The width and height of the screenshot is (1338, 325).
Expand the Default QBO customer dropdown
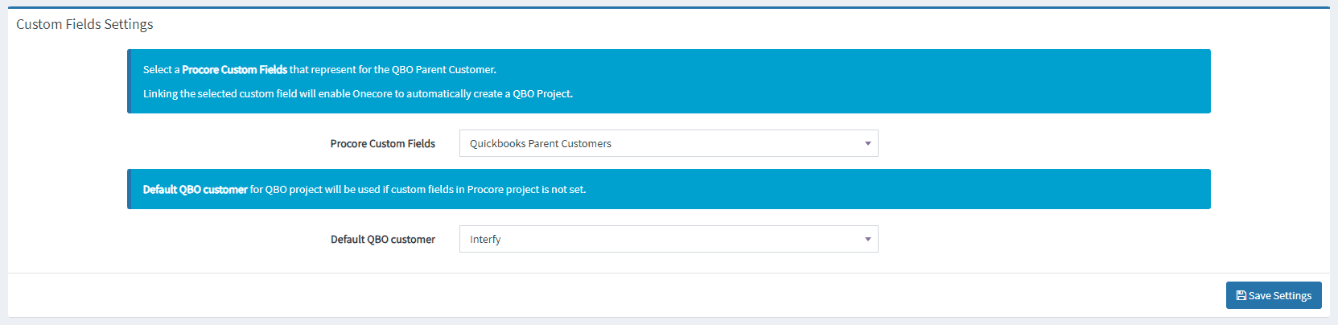pyautogui.click(x=668, y=239)
